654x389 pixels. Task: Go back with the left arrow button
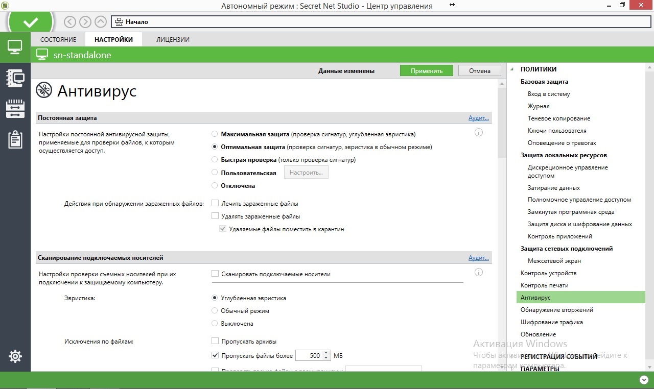(x=70, y=22)
